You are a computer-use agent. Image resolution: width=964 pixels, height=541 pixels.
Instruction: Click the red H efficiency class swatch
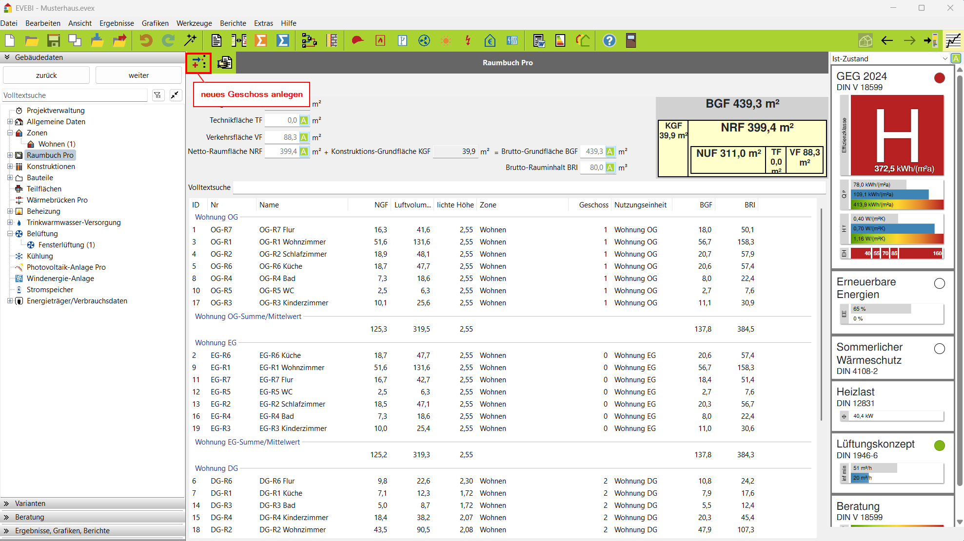tap(896, 135)
